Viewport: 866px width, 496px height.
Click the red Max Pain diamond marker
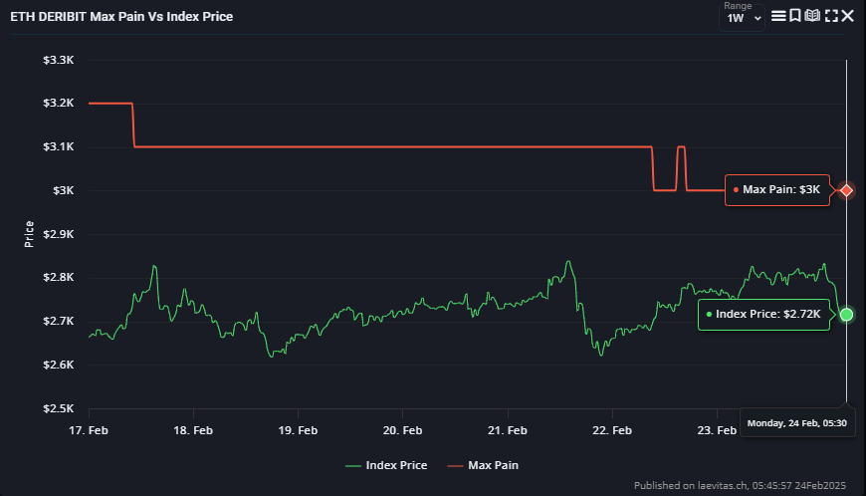coord(846,190)
